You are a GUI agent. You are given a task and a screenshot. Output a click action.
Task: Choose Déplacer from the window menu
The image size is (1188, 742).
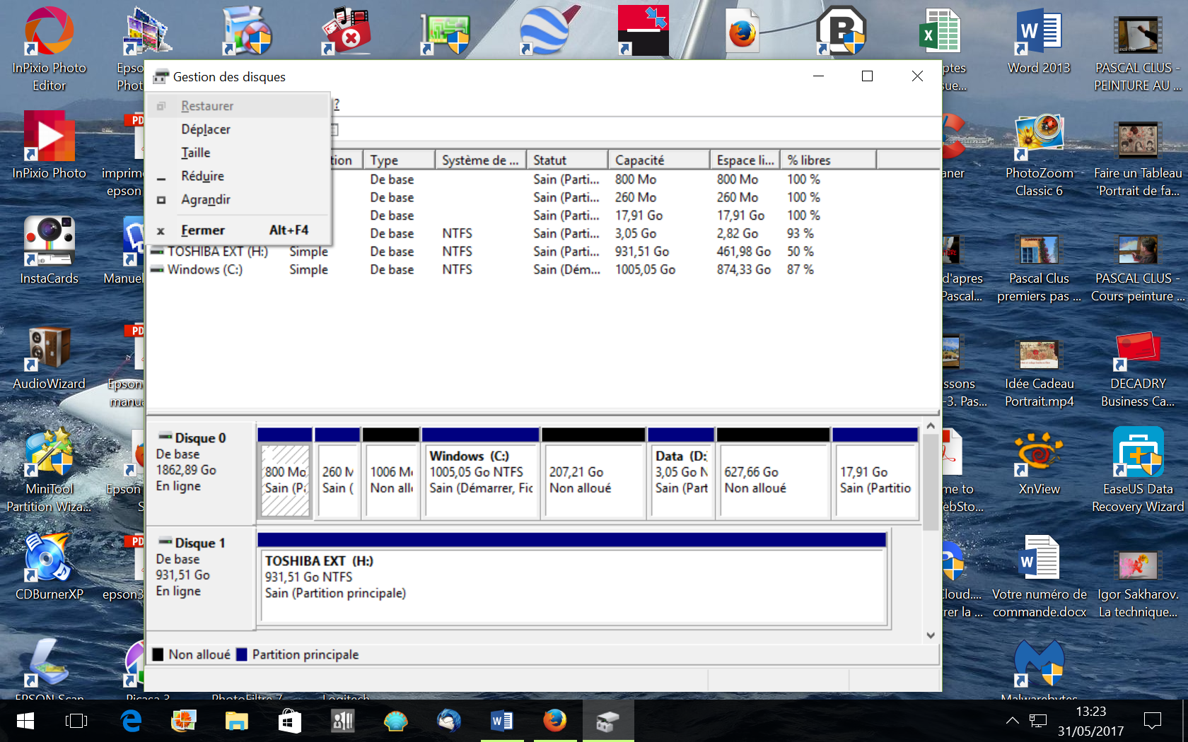point(238,129)
